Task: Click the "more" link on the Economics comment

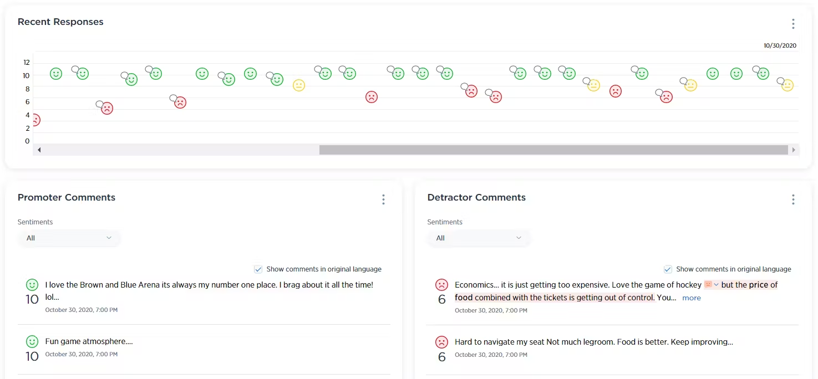Action: pos(691,298)
